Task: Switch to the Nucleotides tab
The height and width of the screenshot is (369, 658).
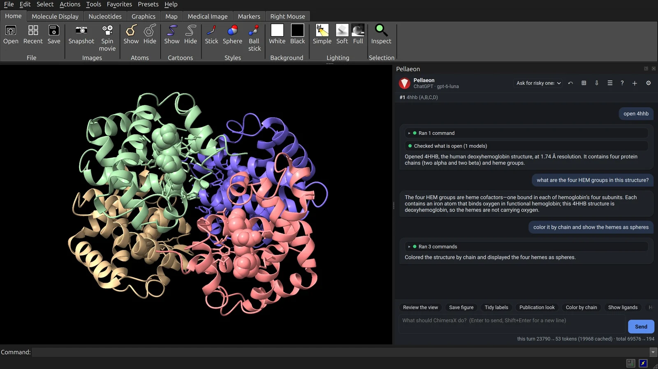Action: click(105, 16)
